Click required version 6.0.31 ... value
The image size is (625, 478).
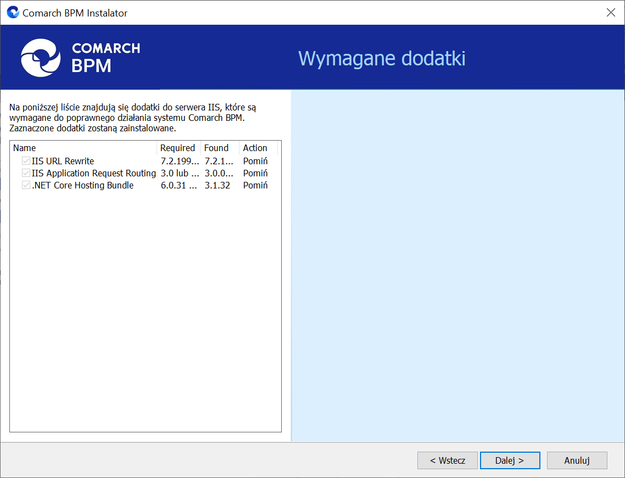coord(179,185)
